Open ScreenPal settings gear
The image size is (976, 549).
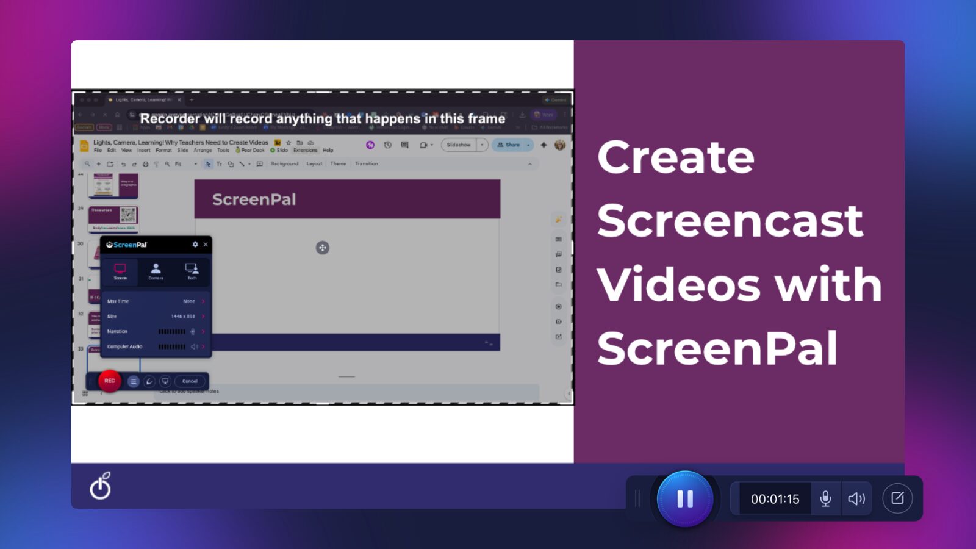[x=195, y=244]
